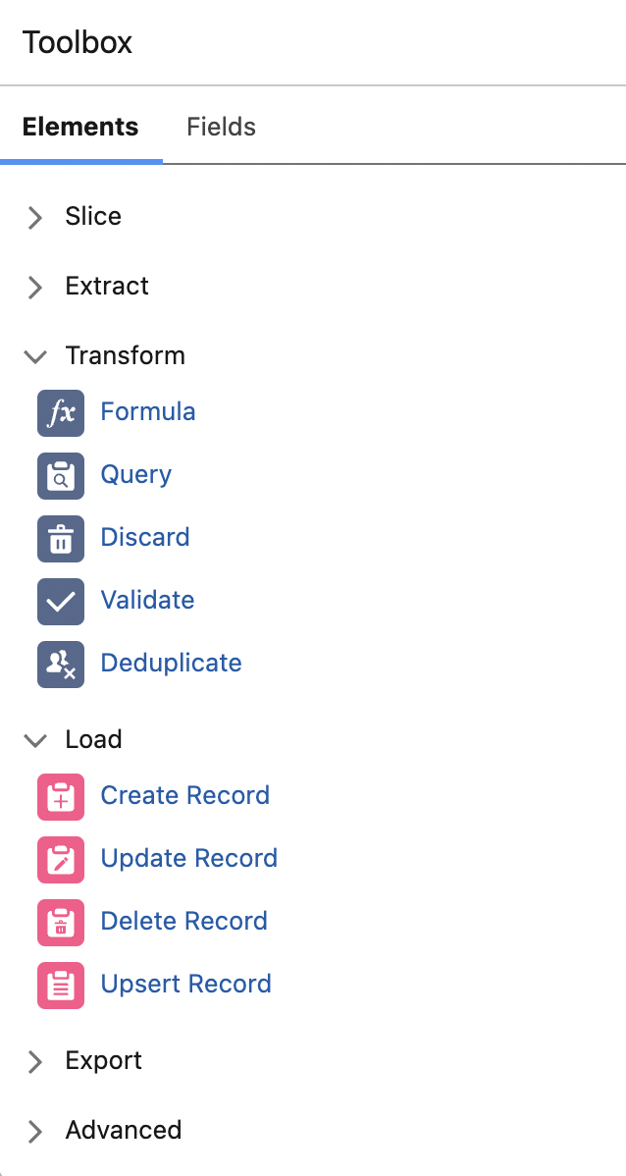Screen dimensions: 626x1176
Task: Click the Formula fx icon
Action: tap(61, 413)
